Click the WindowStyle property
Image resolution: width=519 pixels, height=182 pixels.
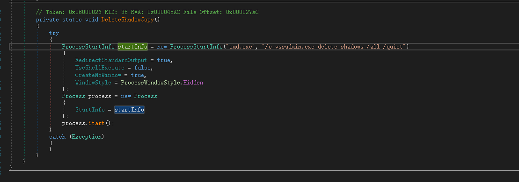[x=93, y=83]
